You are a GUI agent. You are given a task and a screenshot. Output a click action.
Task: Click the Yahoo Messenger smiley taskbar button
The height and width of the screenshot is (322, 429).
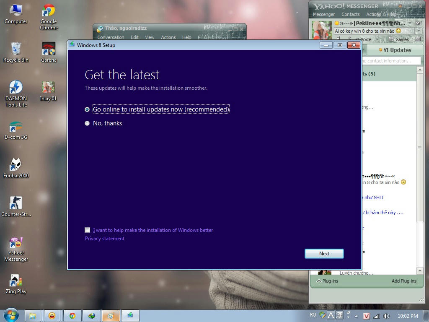[52, 316]
